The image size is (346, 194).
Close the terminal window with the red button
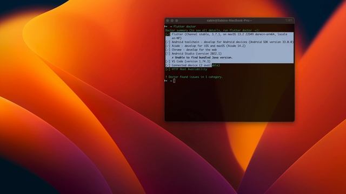(x=168, y=20)
